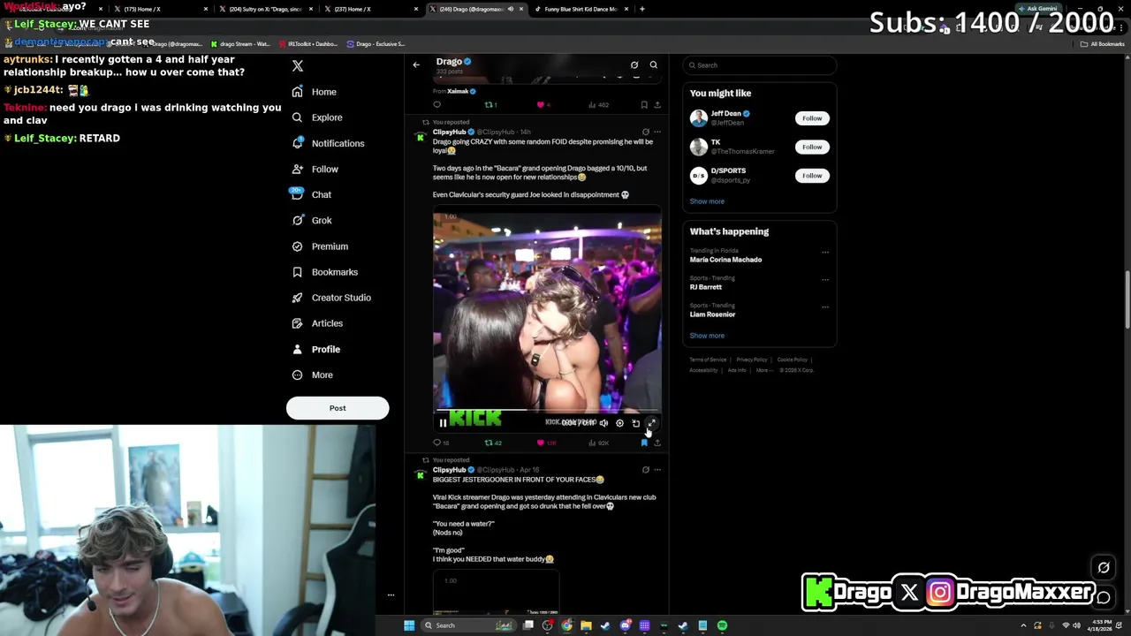
Task: Click the taskbar Search box
Action: click(x=467, y=625)
